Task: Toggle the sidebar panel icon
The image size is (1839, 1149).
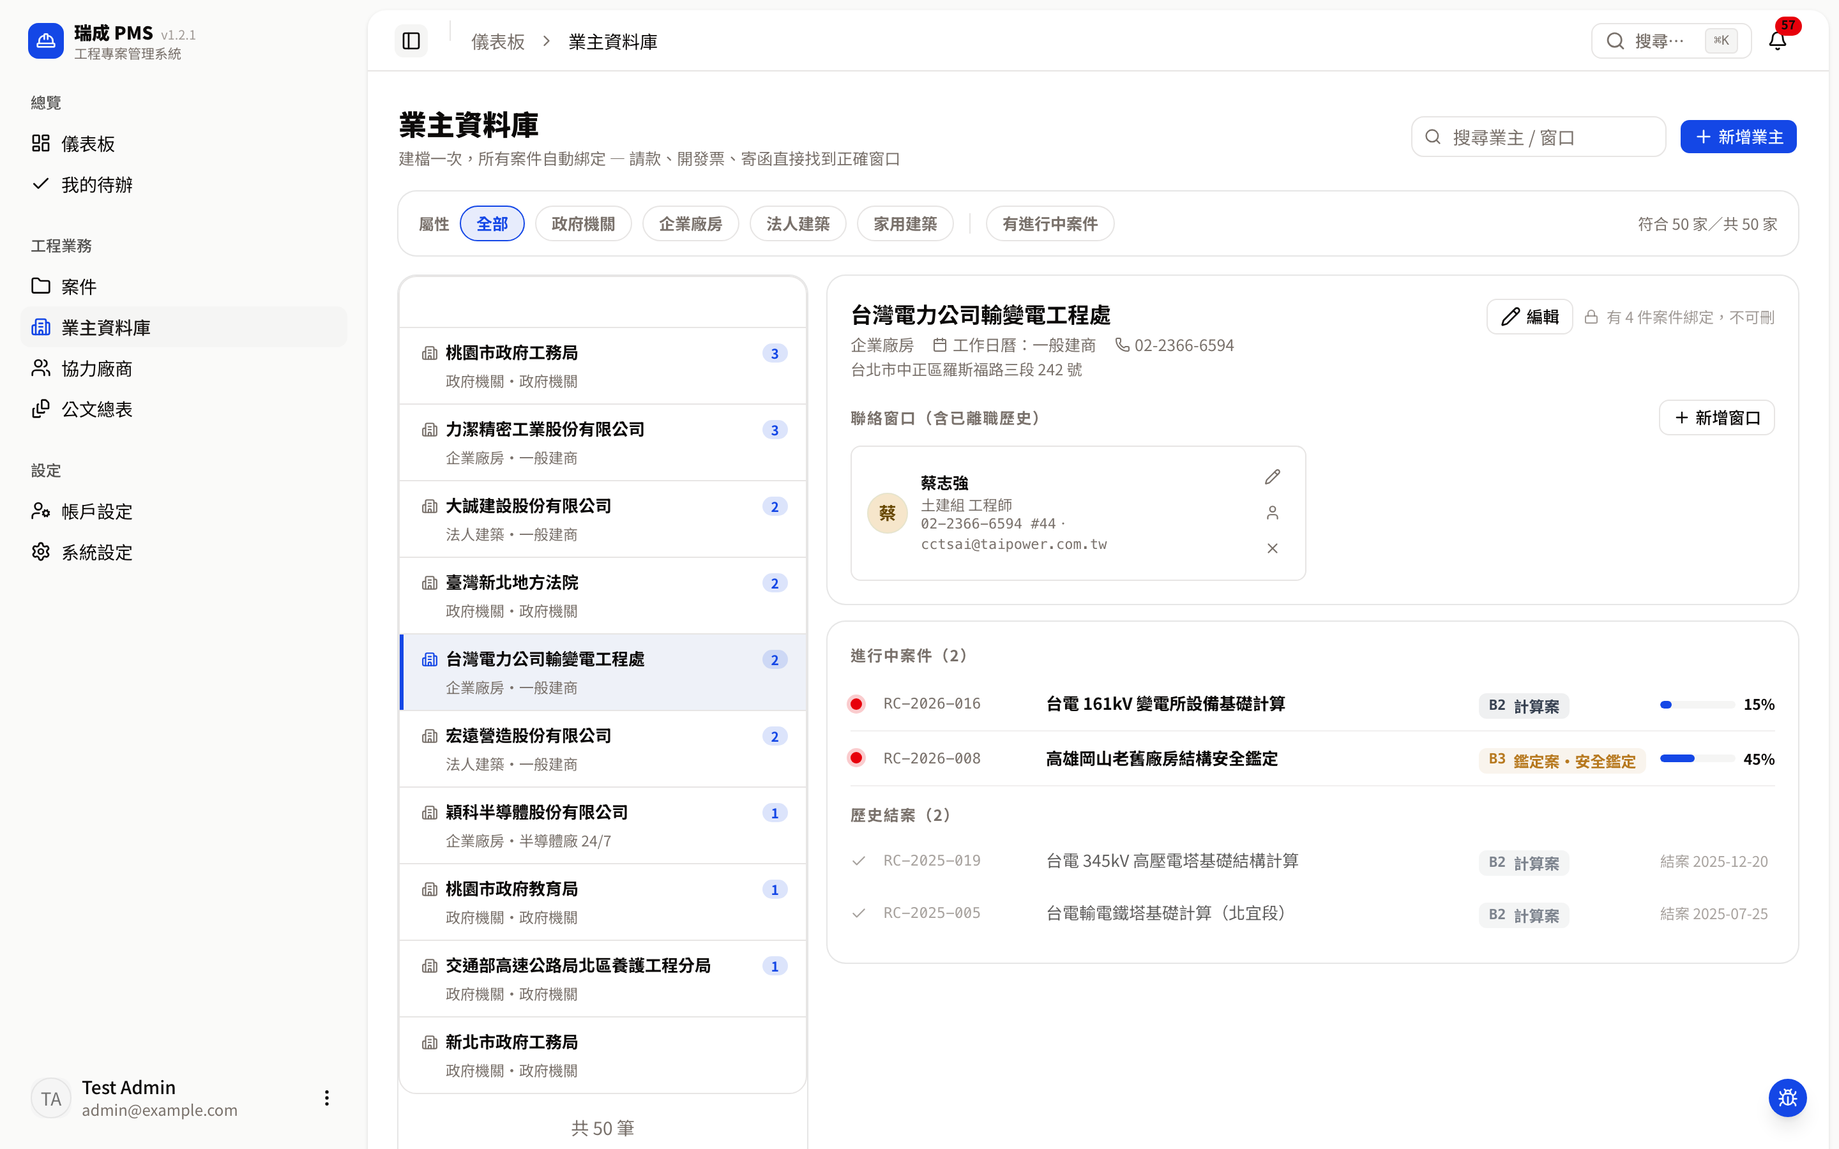Action: point(411,41)
